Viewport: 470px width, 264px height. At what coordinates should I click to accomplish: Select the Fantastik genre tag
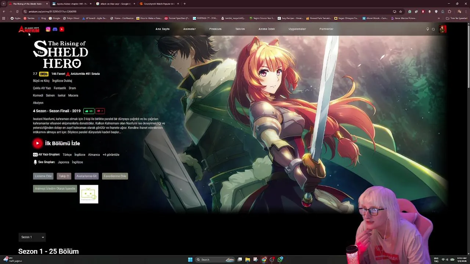[x=60, y=88]
